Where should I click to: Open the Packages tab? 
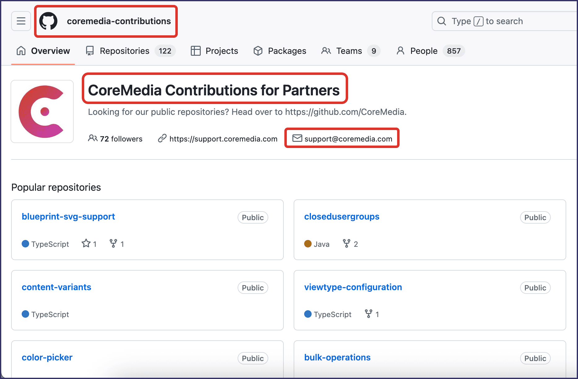280,51
